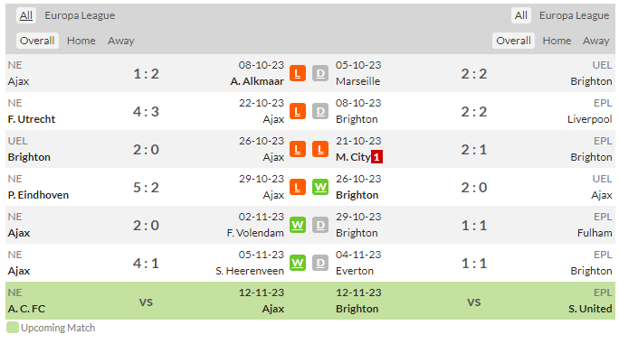Screen dimensions: 619x353
Task: Open the F. Utrecht team link
Action: tap(32, 119)
